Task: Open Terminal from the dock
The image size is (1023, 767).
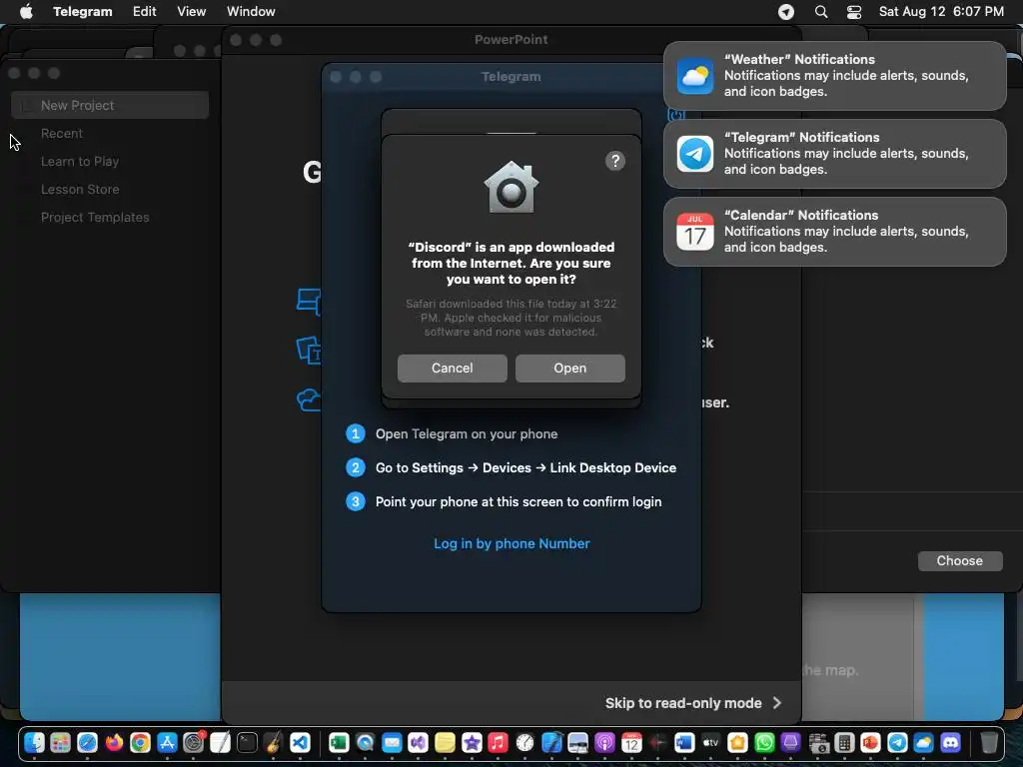Action: click(248, 742)
